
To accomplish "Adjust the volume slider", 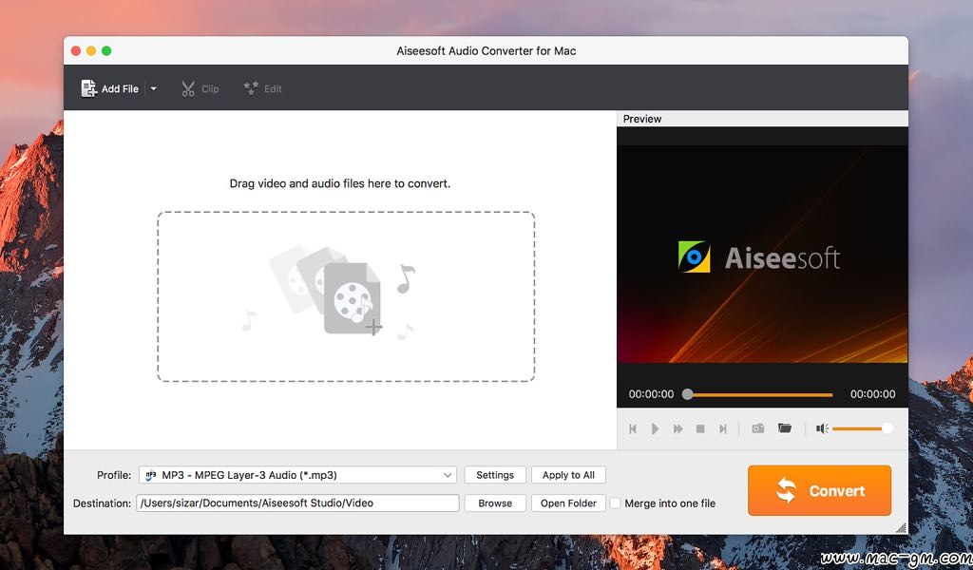I will 863,428.
